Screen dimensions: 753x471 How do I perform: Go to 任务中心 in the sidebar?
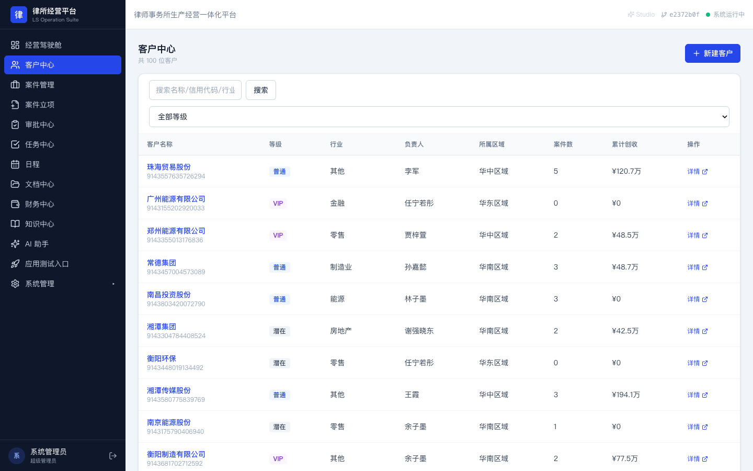click(x=63, y=144)
